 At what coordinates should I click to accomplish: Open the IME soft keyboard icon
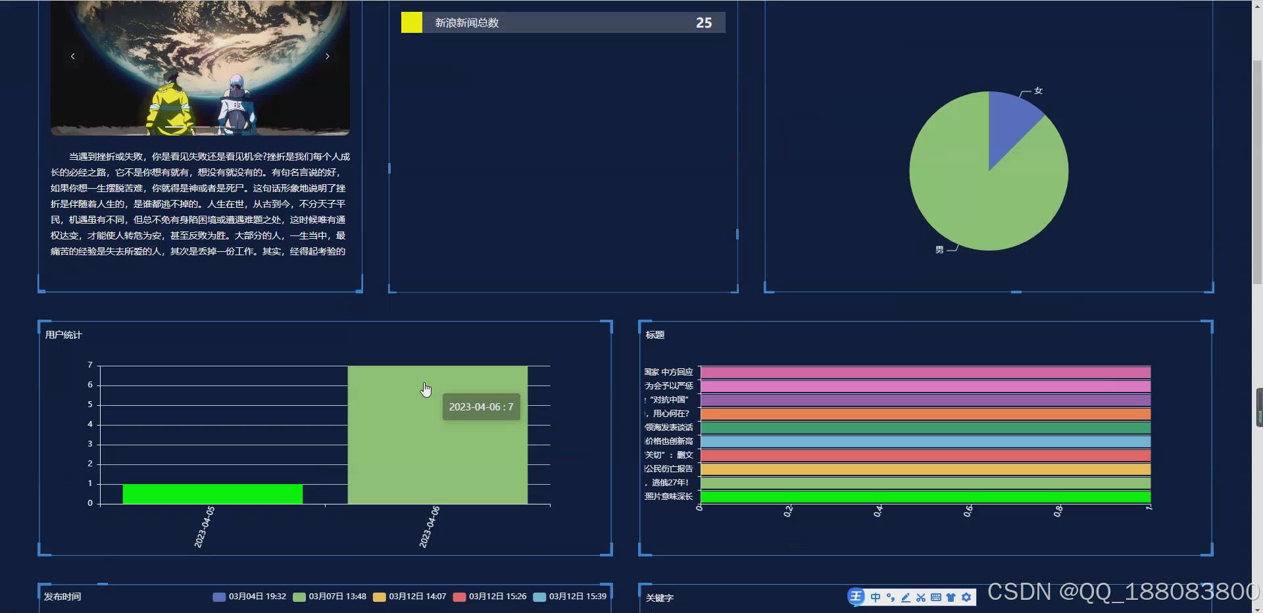click(935, 597)
